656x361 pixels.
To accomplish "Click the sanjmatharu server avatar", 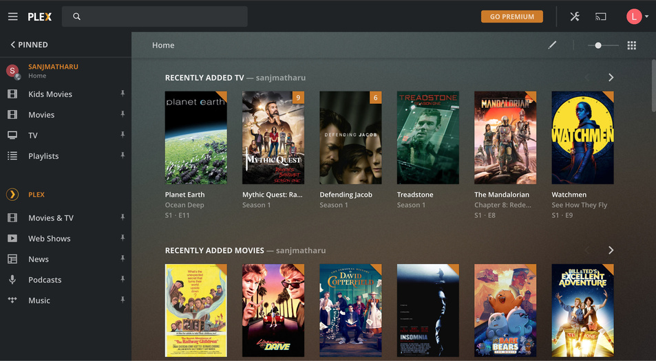I will 12,71.
